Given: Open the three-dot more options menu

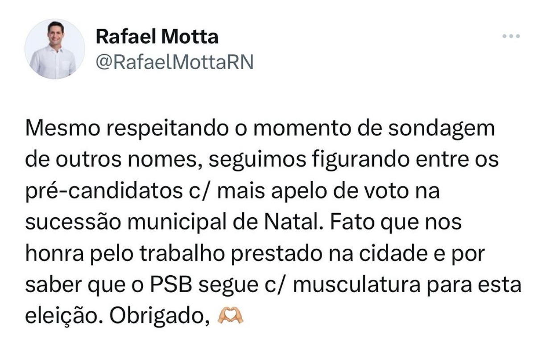Looking at the screenshot, I should click(x=511, y=36).
